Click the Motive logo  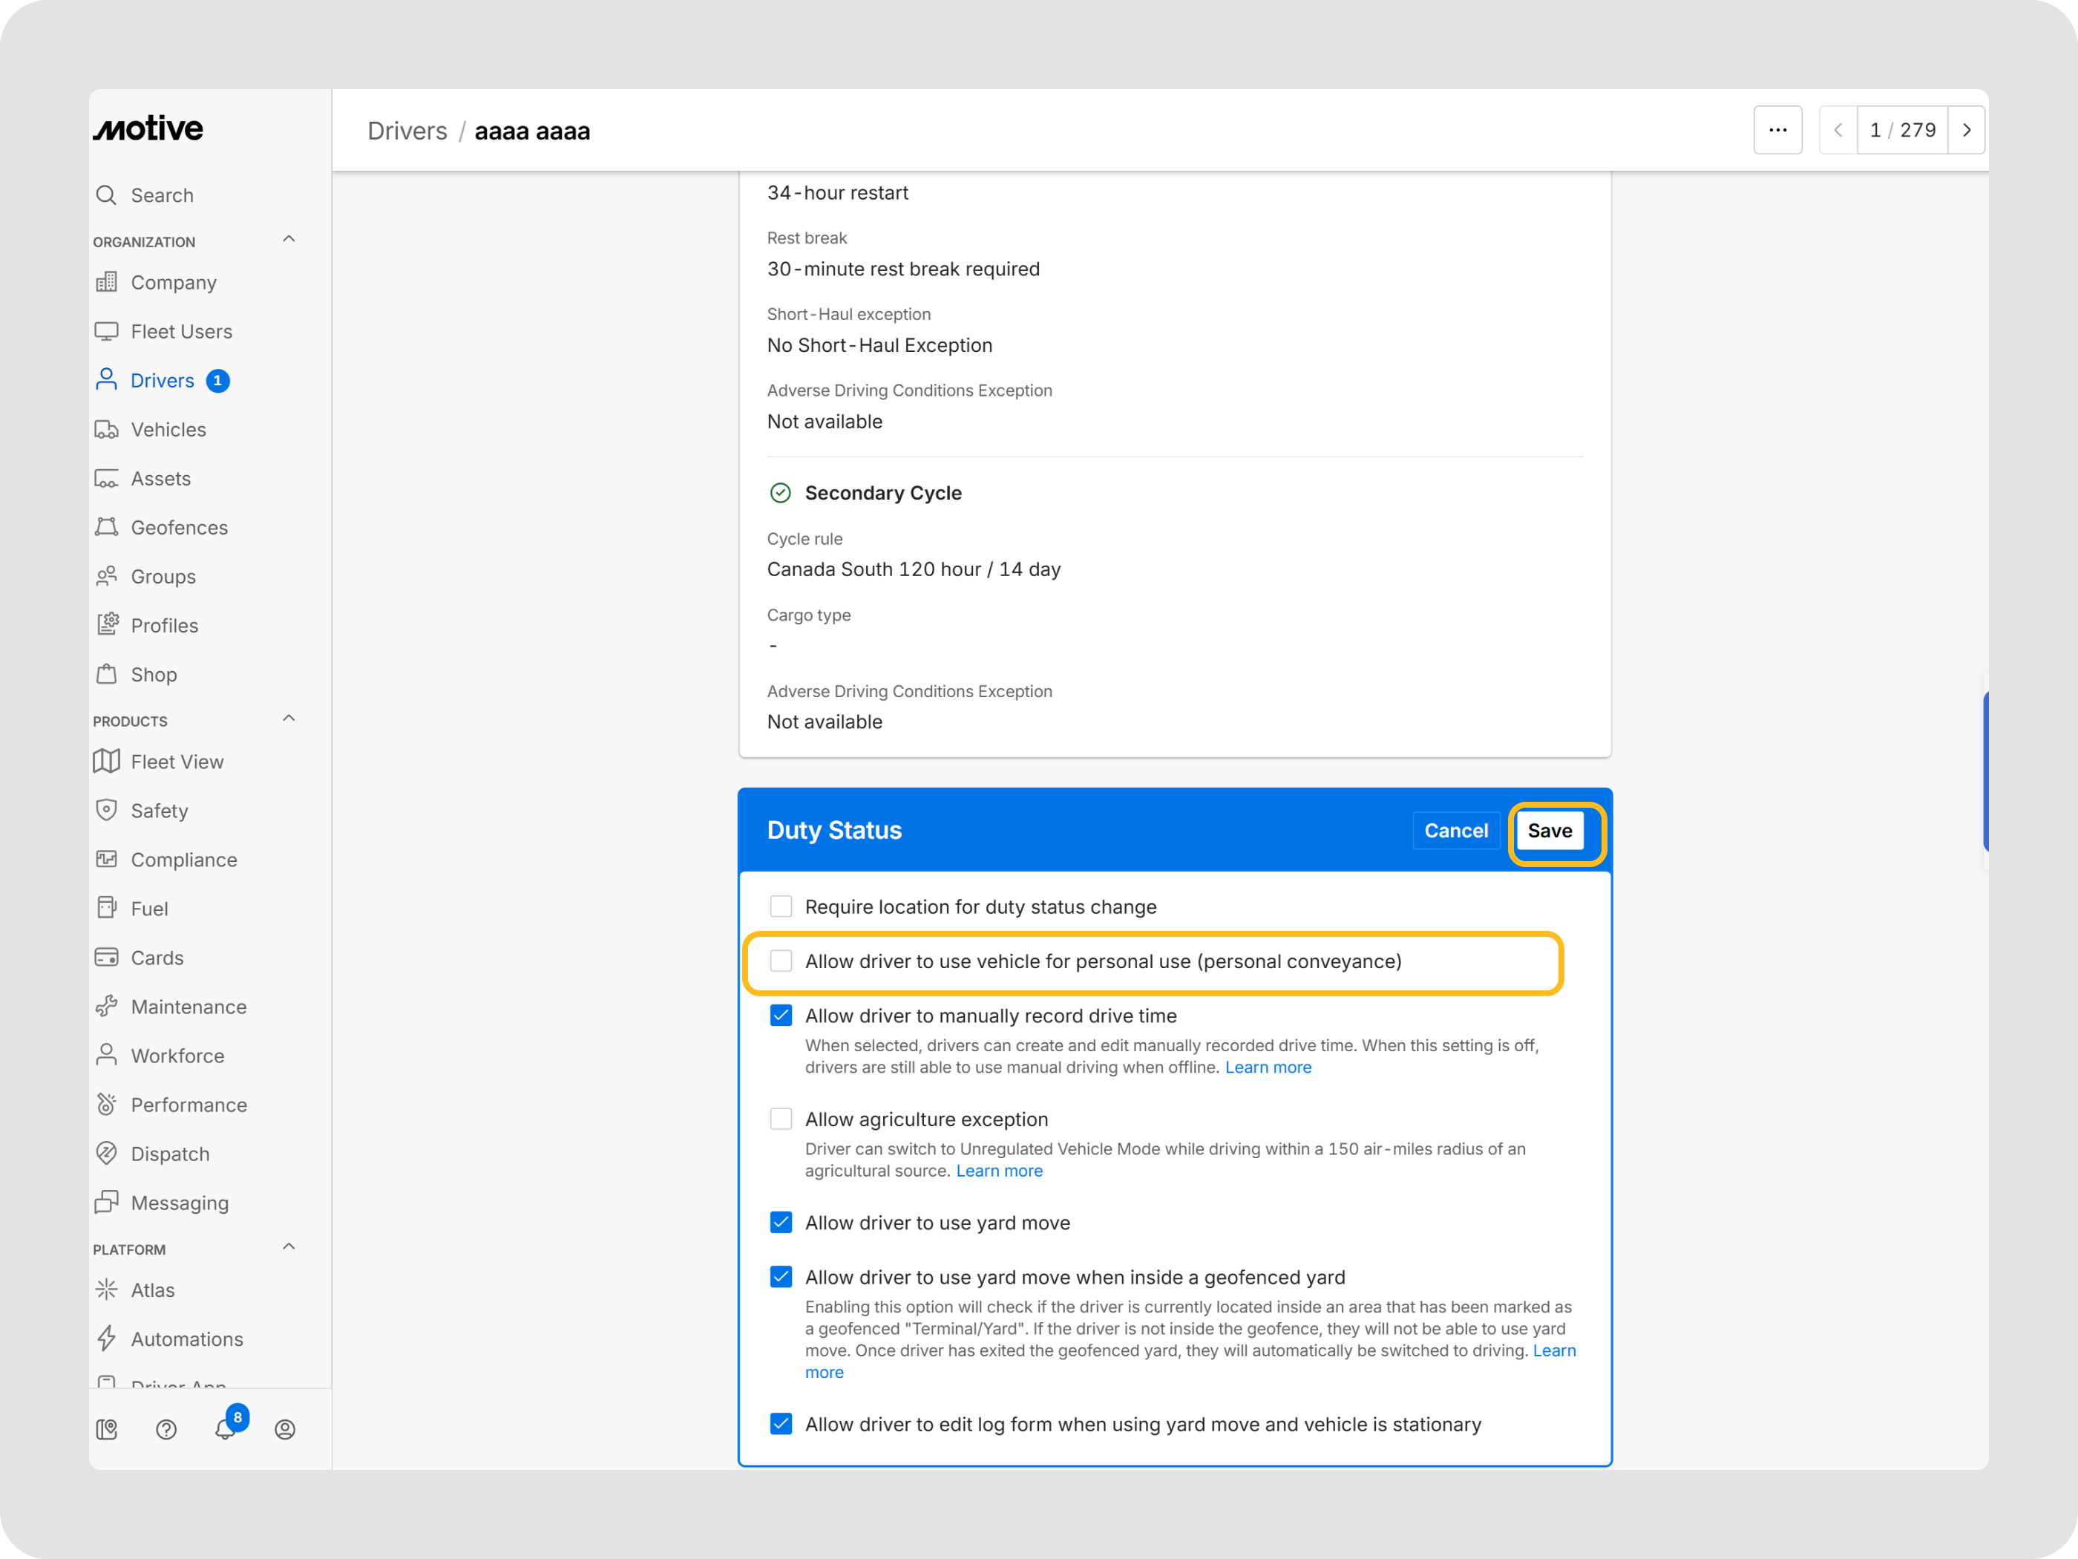tap(148, 128)
